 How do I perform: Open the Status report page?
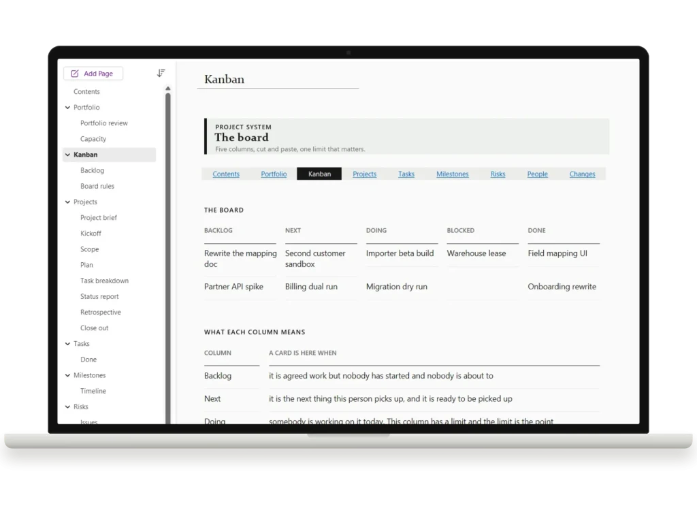click(x=99, y=297)
